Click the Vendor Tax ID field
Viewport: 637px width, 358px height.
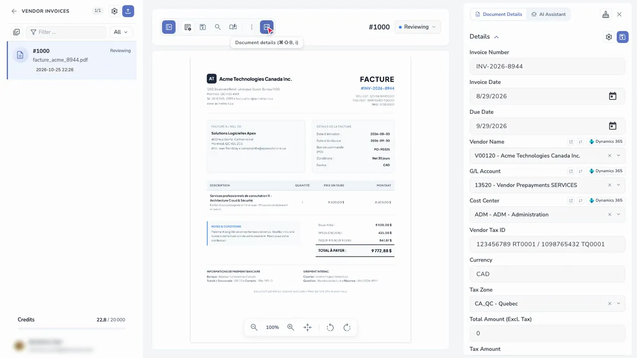pos(547,244)
